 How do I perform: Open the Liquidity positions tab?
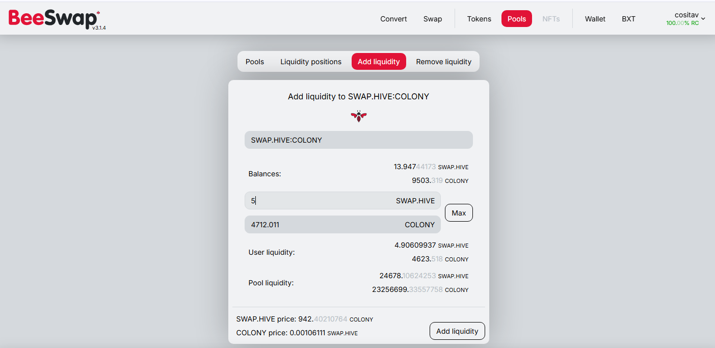click(311, 62)
